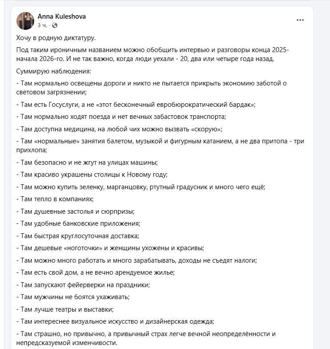The width and height of the screenshot is (330, 349).
Task: Click the line about "доступна медицина"
Action: (x=119, y=129)
